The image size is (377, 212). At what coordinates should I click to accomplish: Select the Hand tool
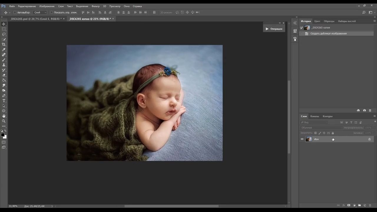pyautogui.click(x=4, y=116)
